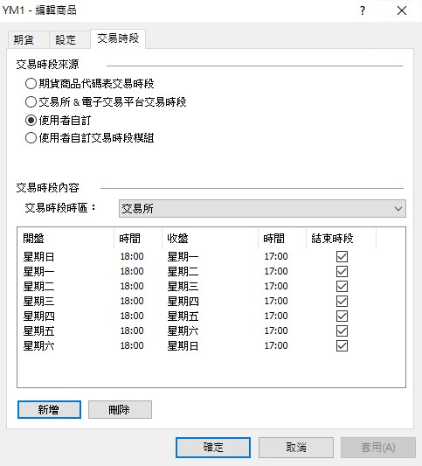The width and height of the screenshot is (422, 466).
Task: Select 交易所 & 電子交易平台交易時段 radio option
Action: click(x=106, y=102)
